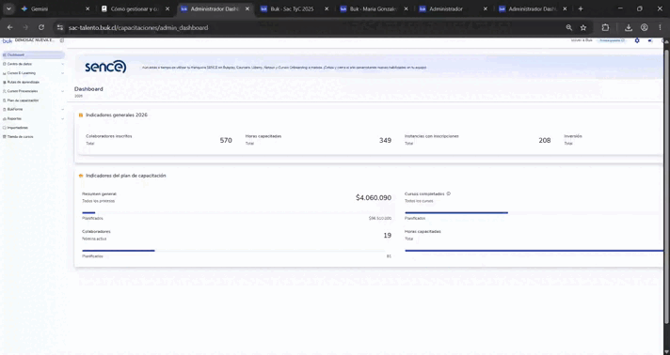Click the $4.060.090 amount
This screenshot has height=355, width=670.
coord(374,197)
